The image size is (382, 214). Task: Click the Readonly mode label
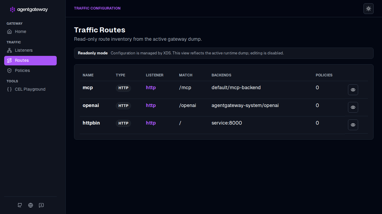coord(93,53)
